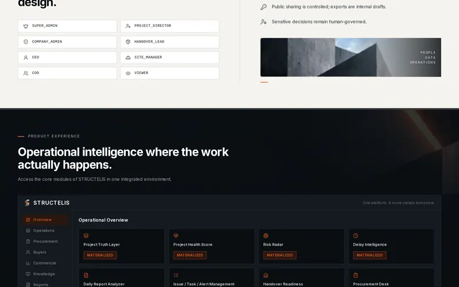The image size is (459, 287).
Task: Open the Procurement Desk card title
Action: tap(371, 284)
